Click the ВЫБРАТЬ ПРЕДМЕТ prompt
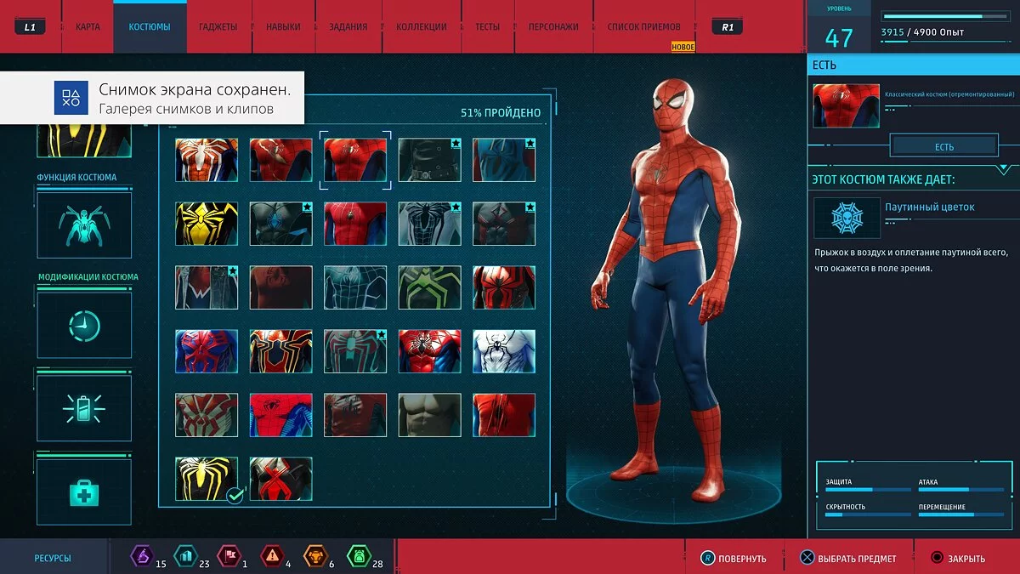This screenshot has height=574, width=1020. pos(847,559)
